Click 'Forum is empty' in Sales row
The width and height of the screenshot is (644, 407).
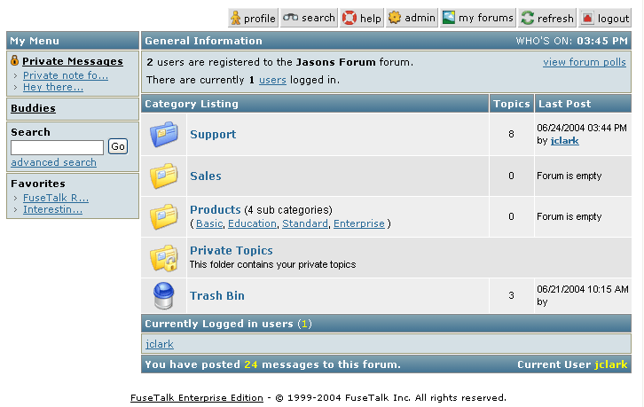coord(569,176)
